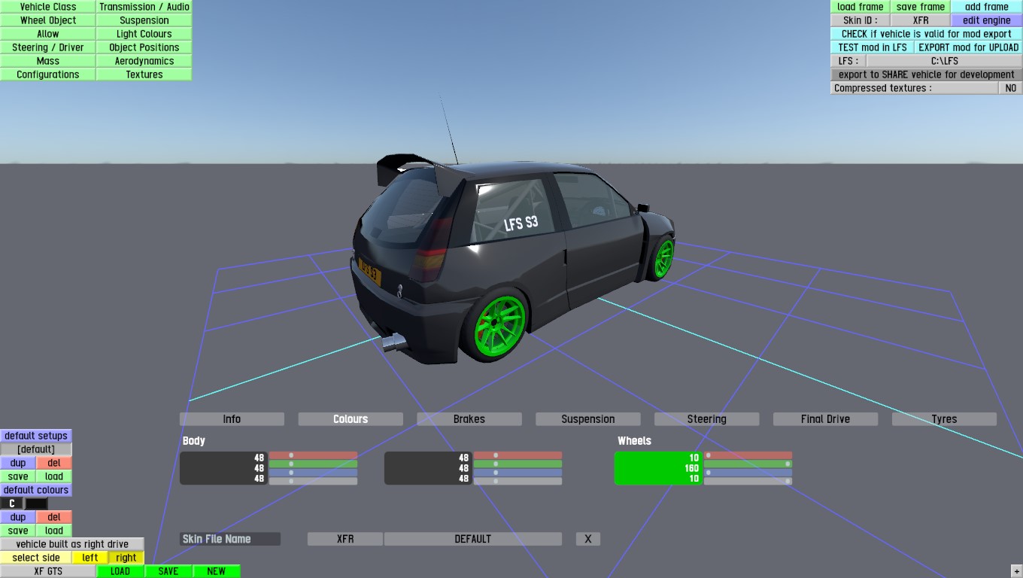This screenshot has width=1023, height=578.
Task: Open the Wheel Object editor
Action: pos(48,20)
